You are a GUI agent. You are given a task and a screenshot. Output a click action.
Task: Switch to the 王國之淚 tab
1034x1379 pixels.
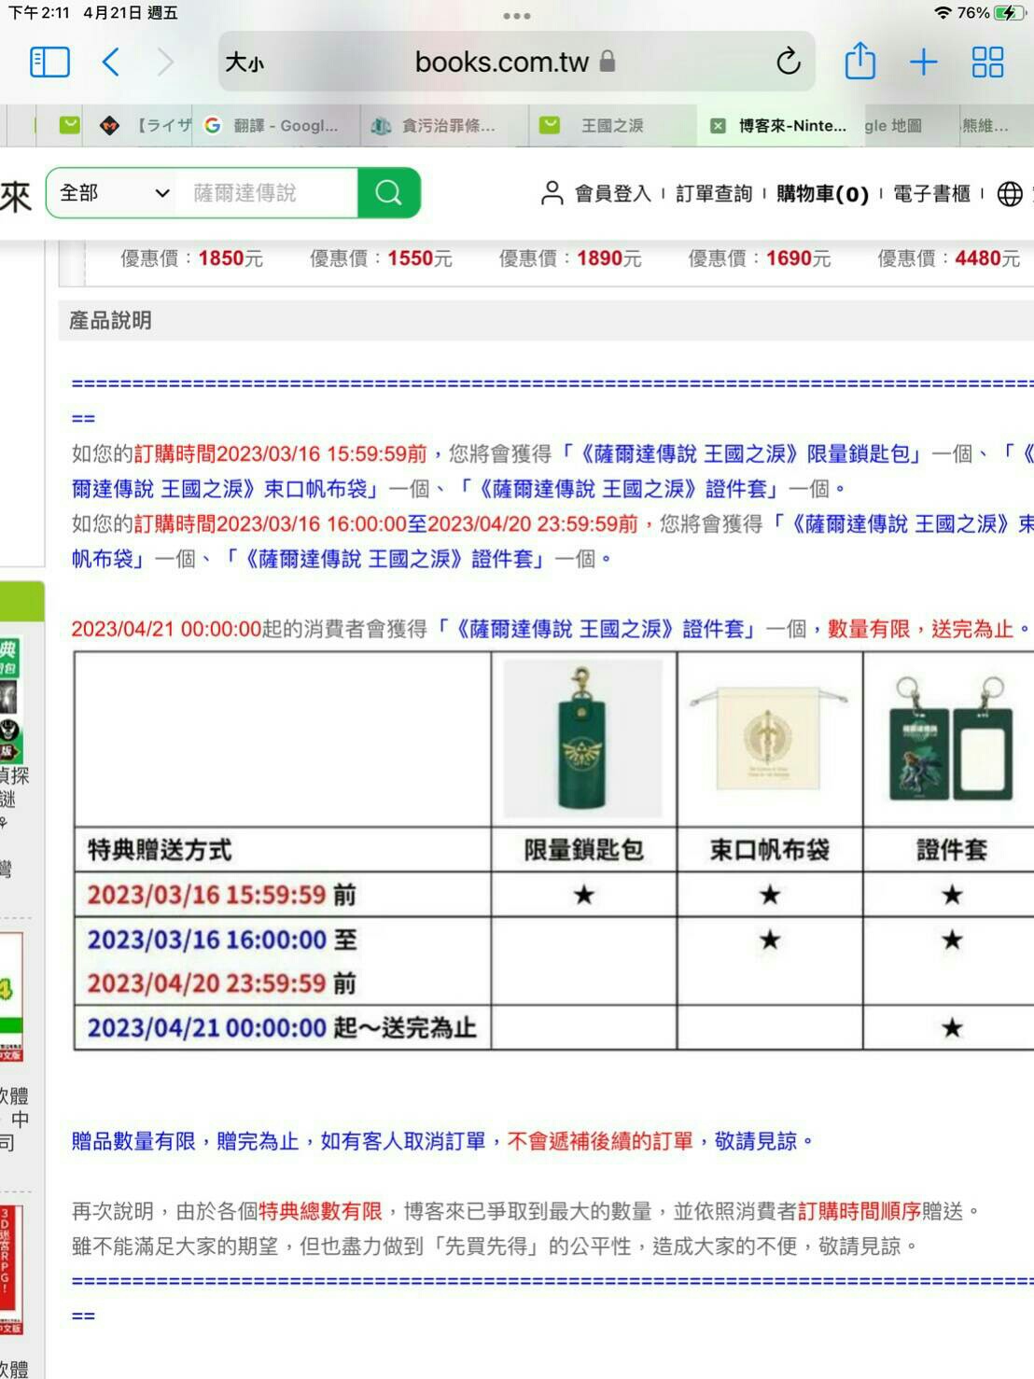click(x=612, y=125)
